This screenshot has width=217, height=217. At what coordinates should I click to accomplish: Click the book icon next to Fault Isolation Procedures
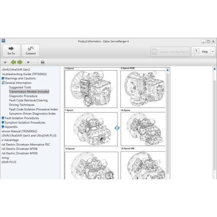pyautogui.click(x=3, y=118)
